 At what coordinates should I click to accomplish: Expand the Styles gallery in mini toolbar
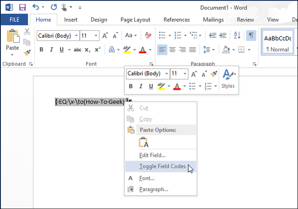(x=228, y=78)
